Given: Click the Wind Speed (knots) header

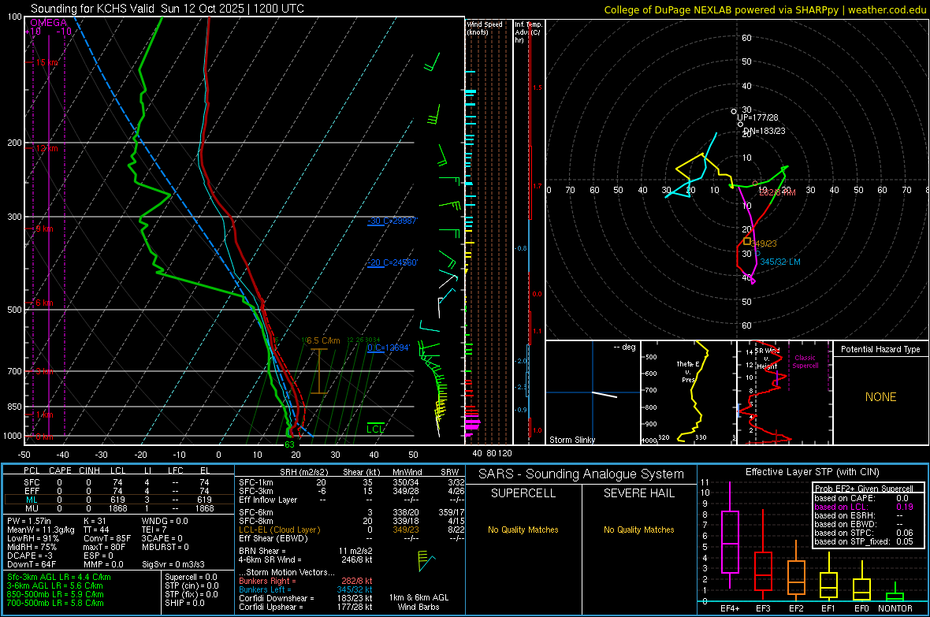Looking at the screenshot, I should tap(485, 28).
